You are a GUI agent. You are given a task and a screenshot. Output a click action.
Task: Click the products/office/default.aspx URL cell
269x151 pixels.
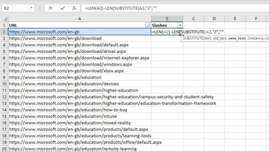tap(79, 142)
